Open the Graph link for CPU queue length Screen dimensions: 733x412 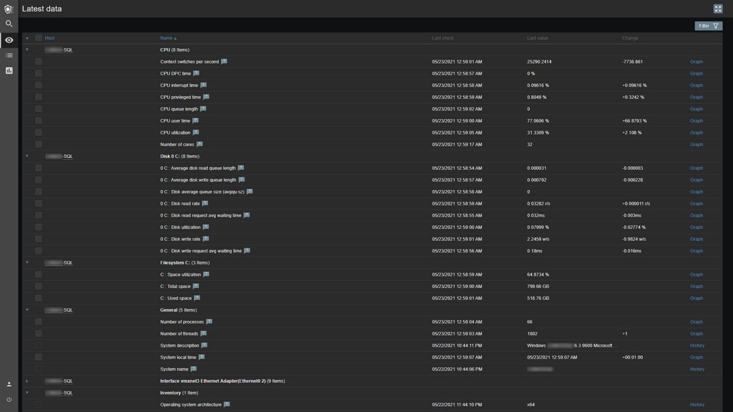[x=696, y=109]
